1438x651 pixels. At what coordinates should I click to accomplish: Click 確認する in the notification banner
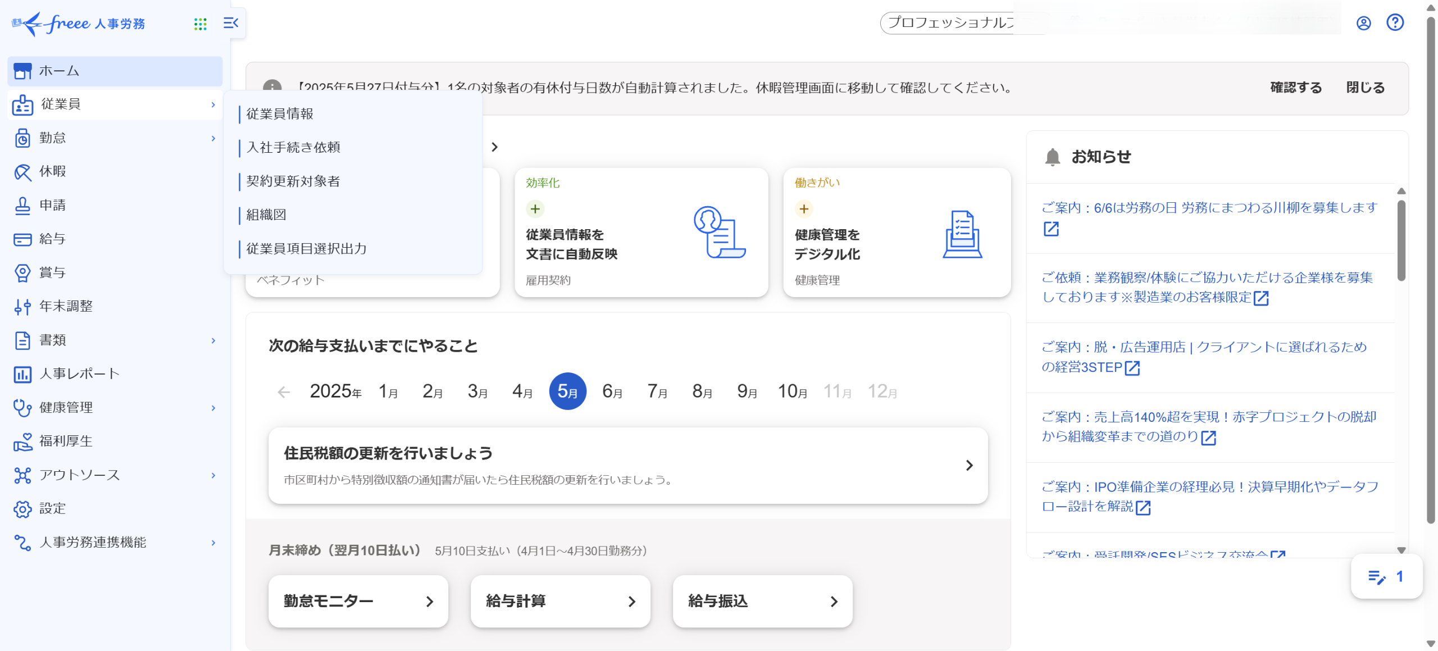pos(1296,88)
